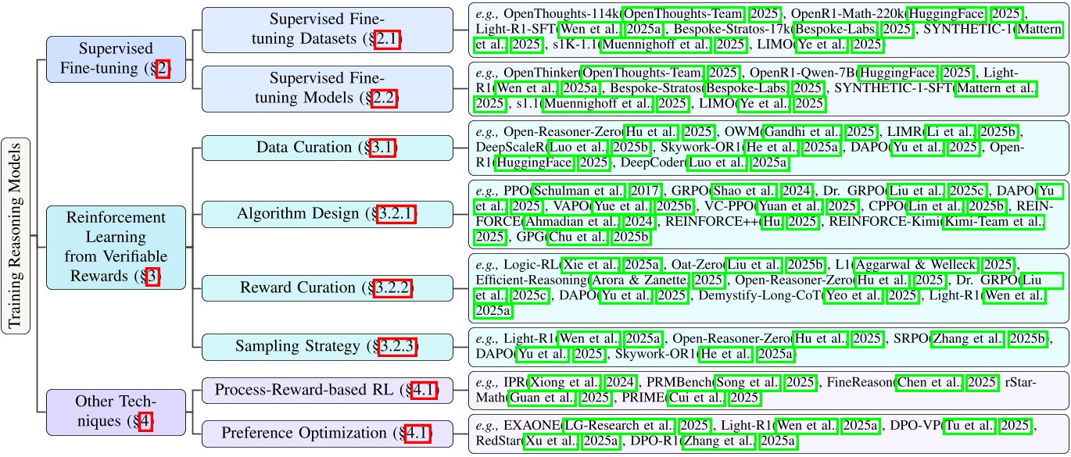Follow the Guan et al. citation for rStar-Math
Screen dimensions: 1071x457
pos(540,399)
